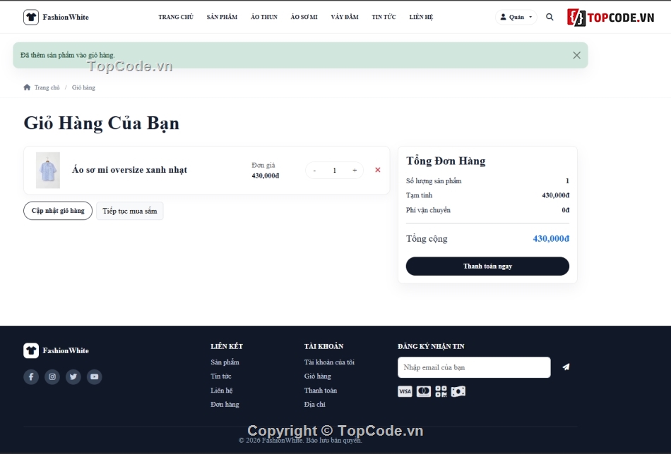Click the Tổng cộng amount 430,000đ
Viewport: 671px width, 454px height.
tap(551, 239)
